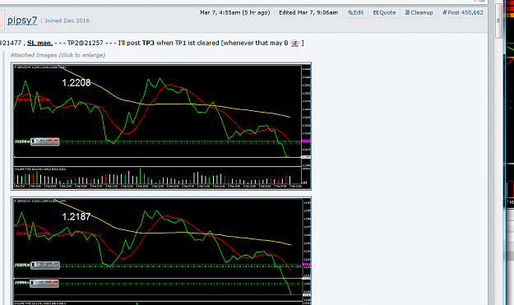Click the hash icon beside Post 450,662
This screenshot has height=305, width=514.
(x=444, y=12)
